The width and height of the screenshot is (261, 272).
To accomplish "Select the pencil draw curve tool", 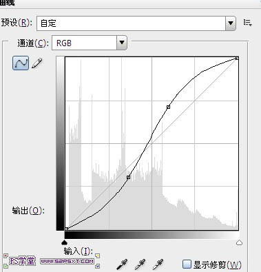I will click(37, 63).
